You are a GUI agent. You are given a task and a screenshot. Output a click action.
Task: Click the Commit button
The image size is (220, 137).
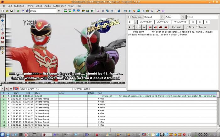coord(176,27)
